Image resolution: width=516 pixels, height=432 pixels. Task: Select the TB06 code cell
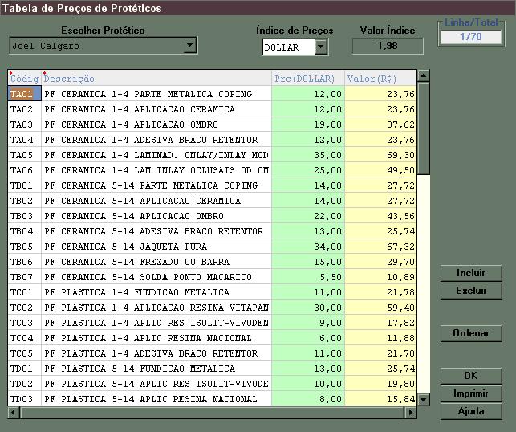click(25, 262)
